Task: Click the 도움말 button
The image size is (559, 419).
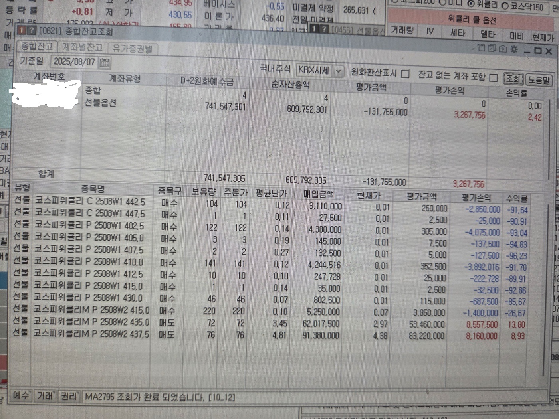Action: (539, 80)
